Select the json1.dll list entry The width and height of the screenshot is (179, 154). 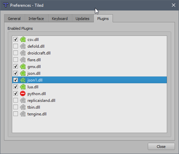(89, 80)
